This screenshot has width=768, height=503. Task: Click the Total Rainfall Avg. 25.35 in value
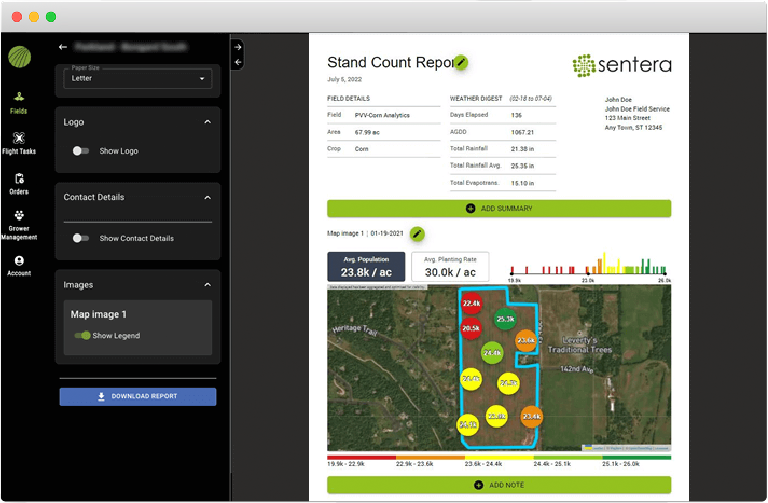point(522,166)
